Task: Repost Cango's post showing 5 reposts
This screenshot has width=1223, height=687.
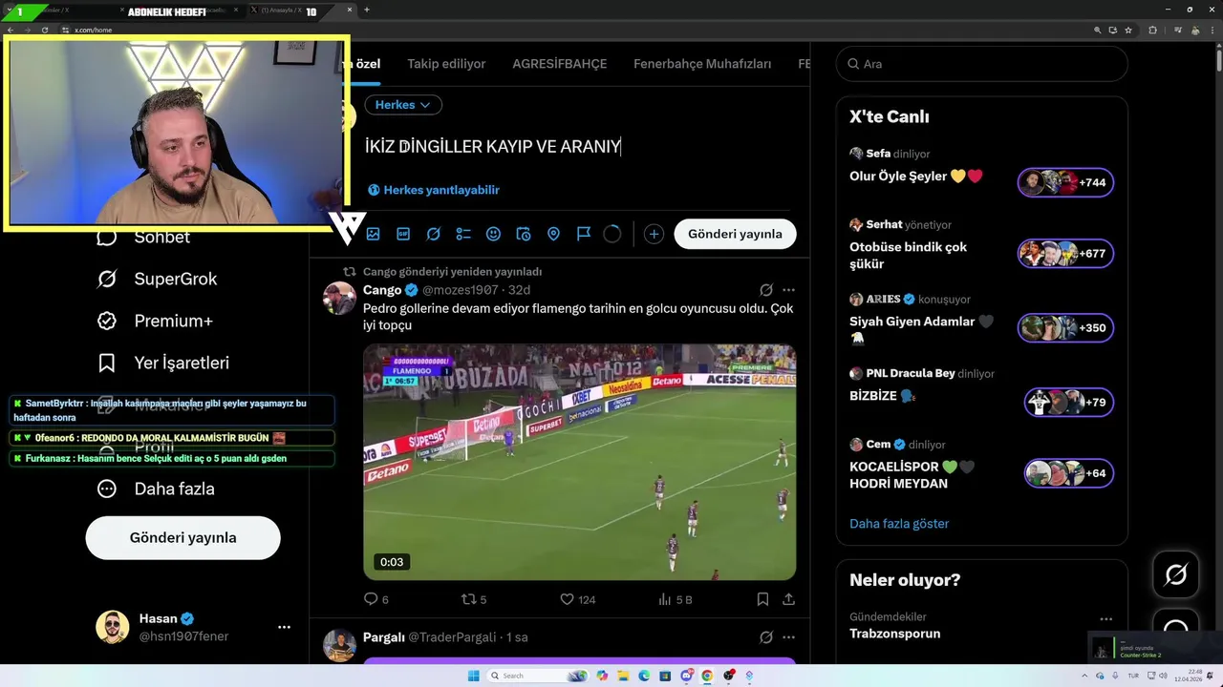Action: (x=469, y=599)
